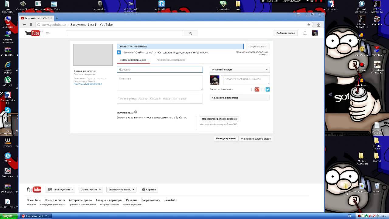This screenshot has height=219, width=389.
Task: Select the Cross Fire desktop icon
Action: pyautogui.click(x=377, y=21)
